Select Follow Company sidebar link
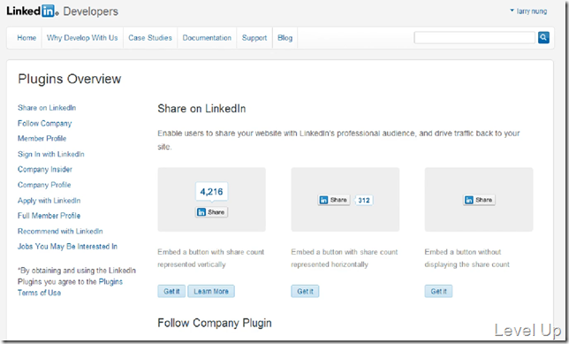569x344 pixels. click(45, 124)
